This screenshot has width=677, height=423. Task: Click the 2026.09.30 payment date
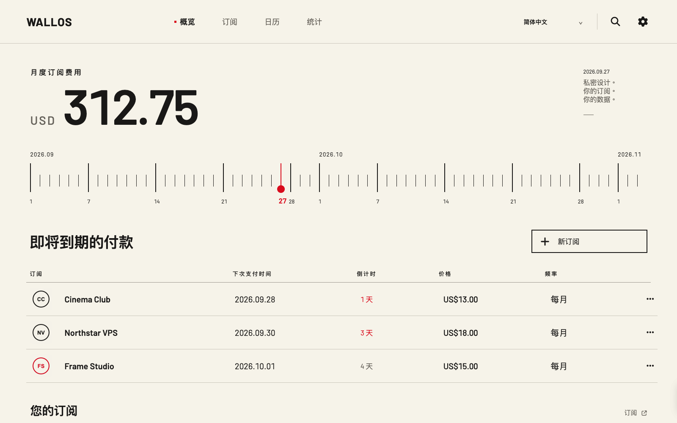pos(255,333)
